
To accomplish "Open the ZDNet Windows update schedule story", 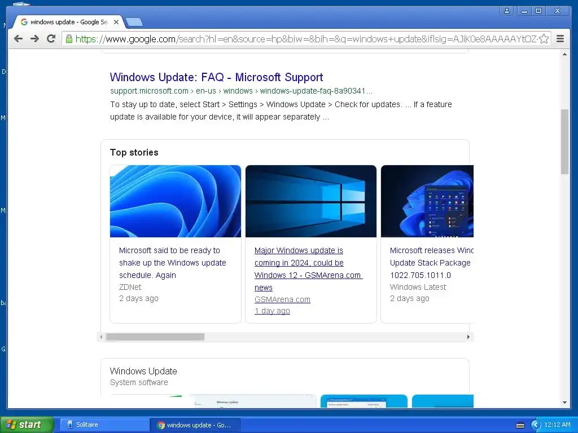I will pos(173,263).
